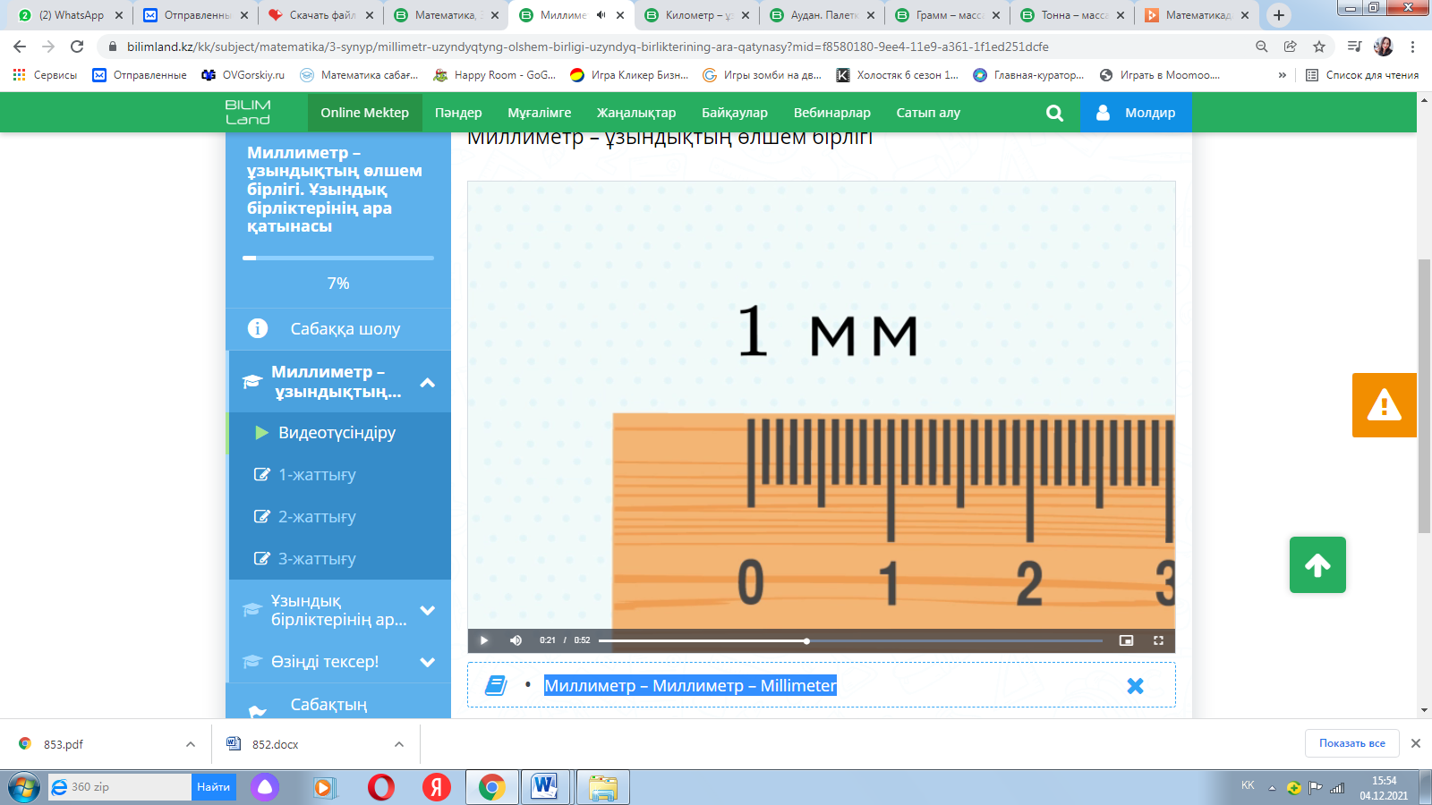1432x805 pixels.
Task: Click the orange warning report button
Action: click(1385, 405)
